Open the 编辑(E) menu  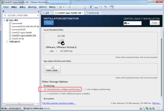point(14,7)
